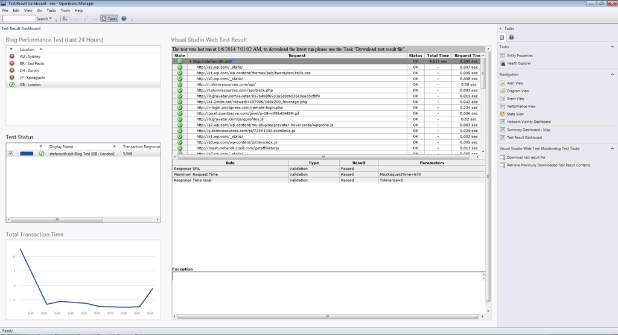The height and width of the screenshot is (335, 618).
Task: Open Test Status column filter dropdown
Action: [x=40, y=146]
